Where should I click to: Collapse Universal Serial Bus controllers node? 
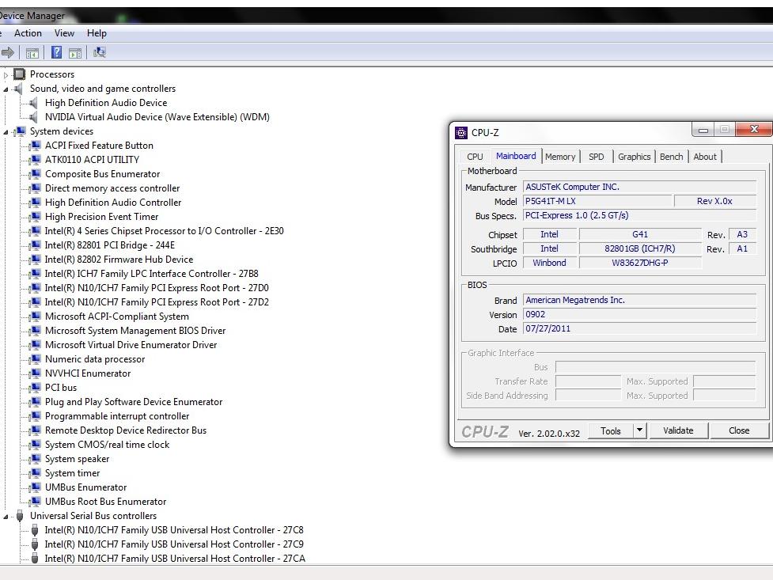point(6,517)
